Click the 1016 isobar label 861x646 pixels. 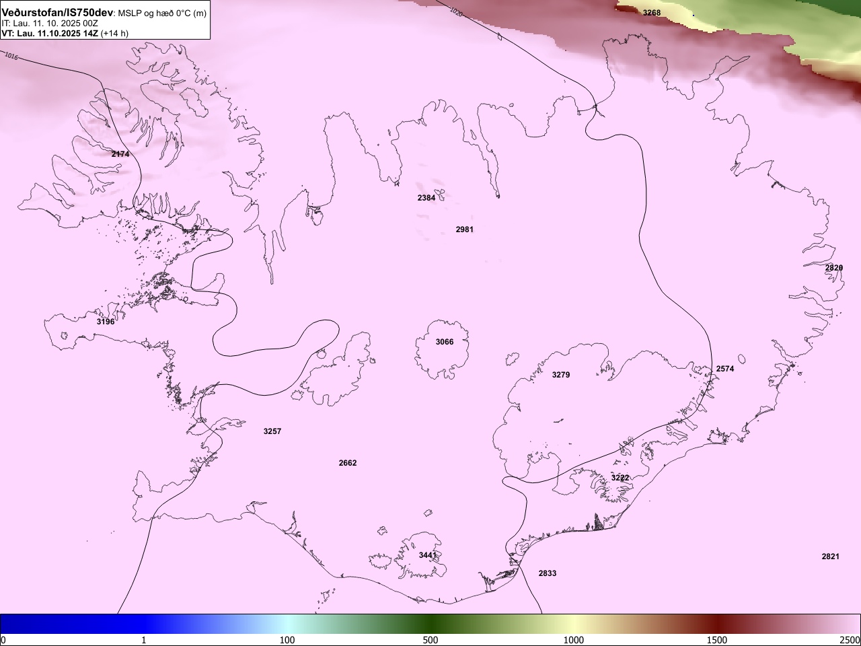click(11, 57)
